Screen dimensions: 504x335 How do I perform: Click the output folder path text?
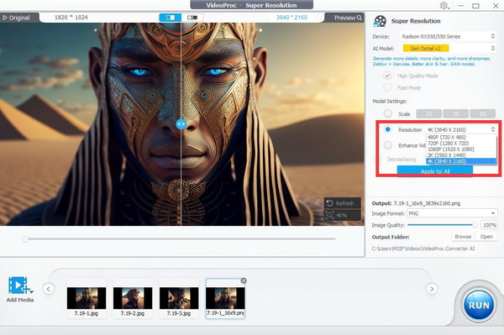click(423, 249)
